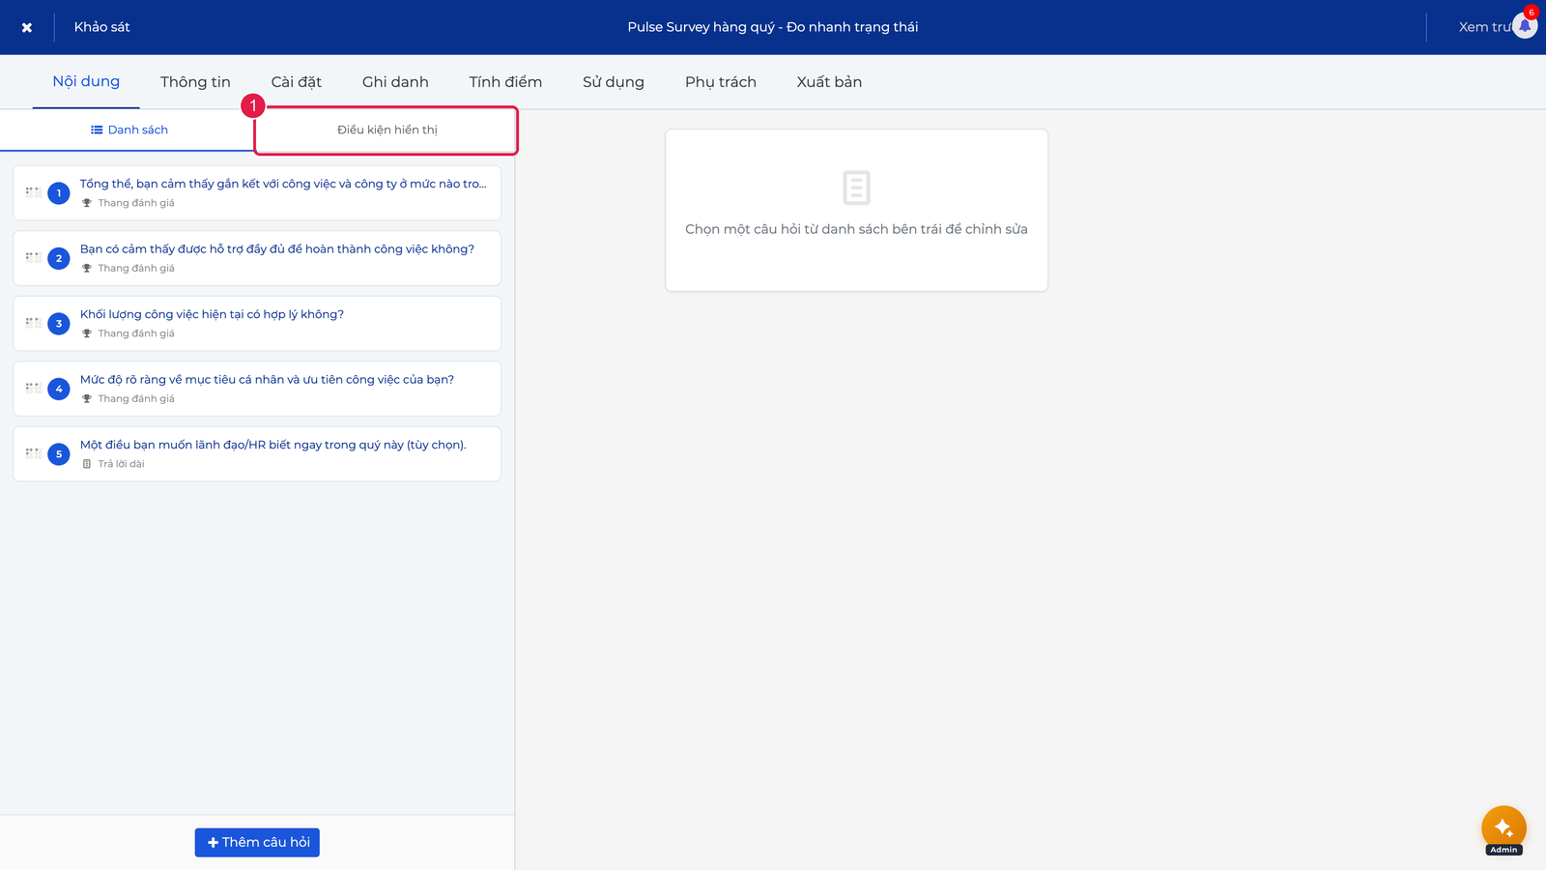Screen dimensions: 1546x870
Task: Click the trophy icon under question 2
Action: (87, 269)
